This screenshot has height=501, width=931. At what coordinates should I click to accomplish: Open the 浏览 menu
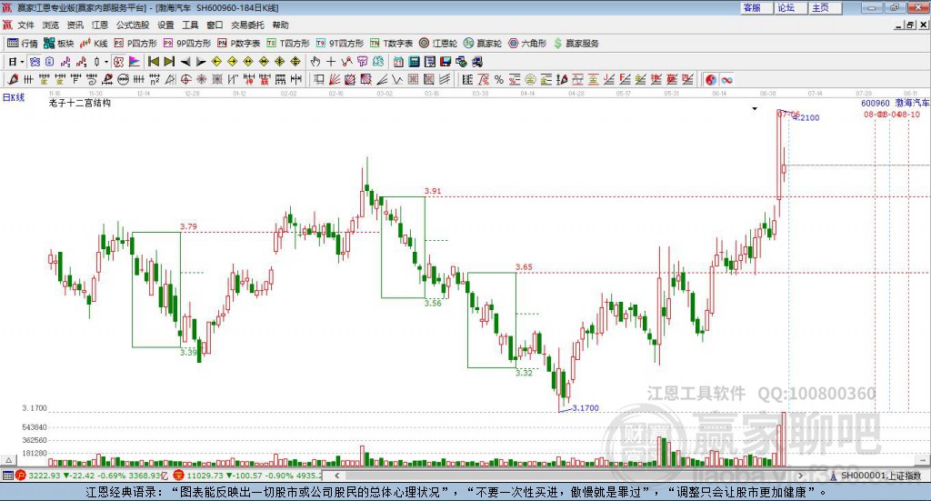click(51, 25)
